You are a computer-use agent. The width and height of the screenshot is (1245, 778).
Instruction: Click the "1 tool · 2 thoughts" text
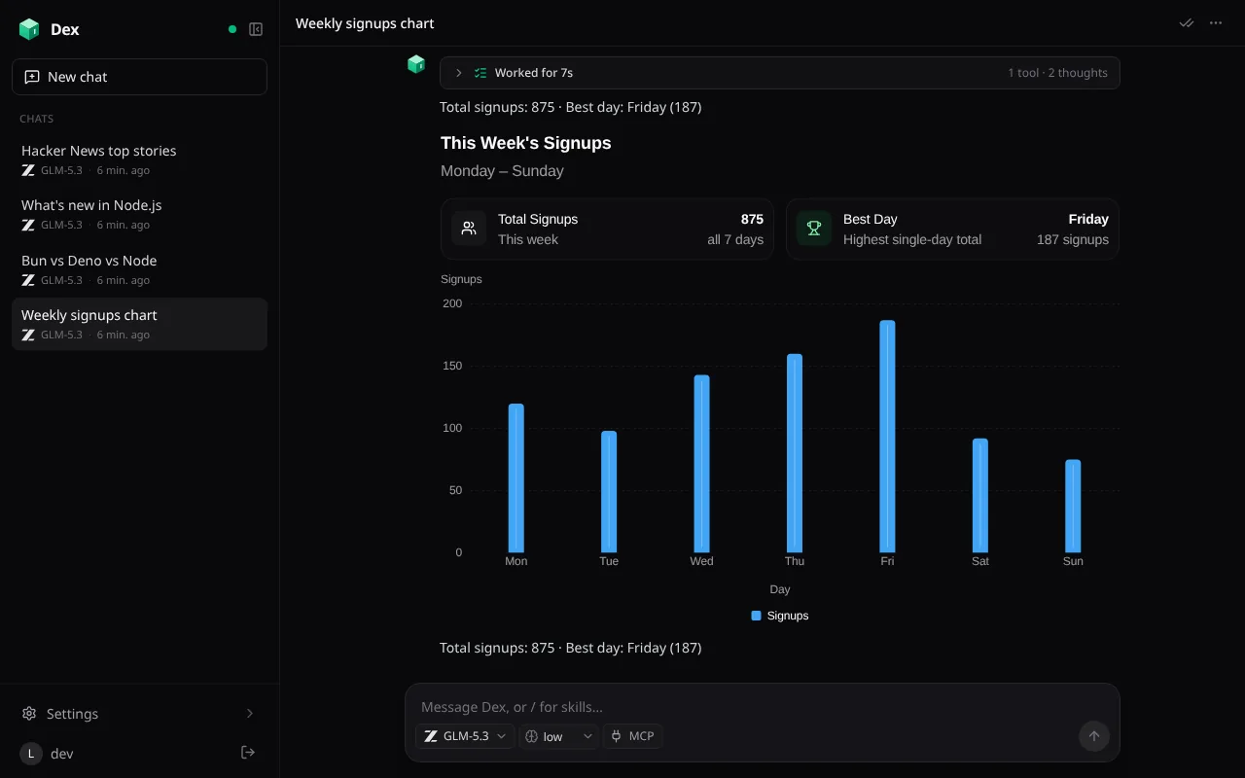click(1058, 73)
